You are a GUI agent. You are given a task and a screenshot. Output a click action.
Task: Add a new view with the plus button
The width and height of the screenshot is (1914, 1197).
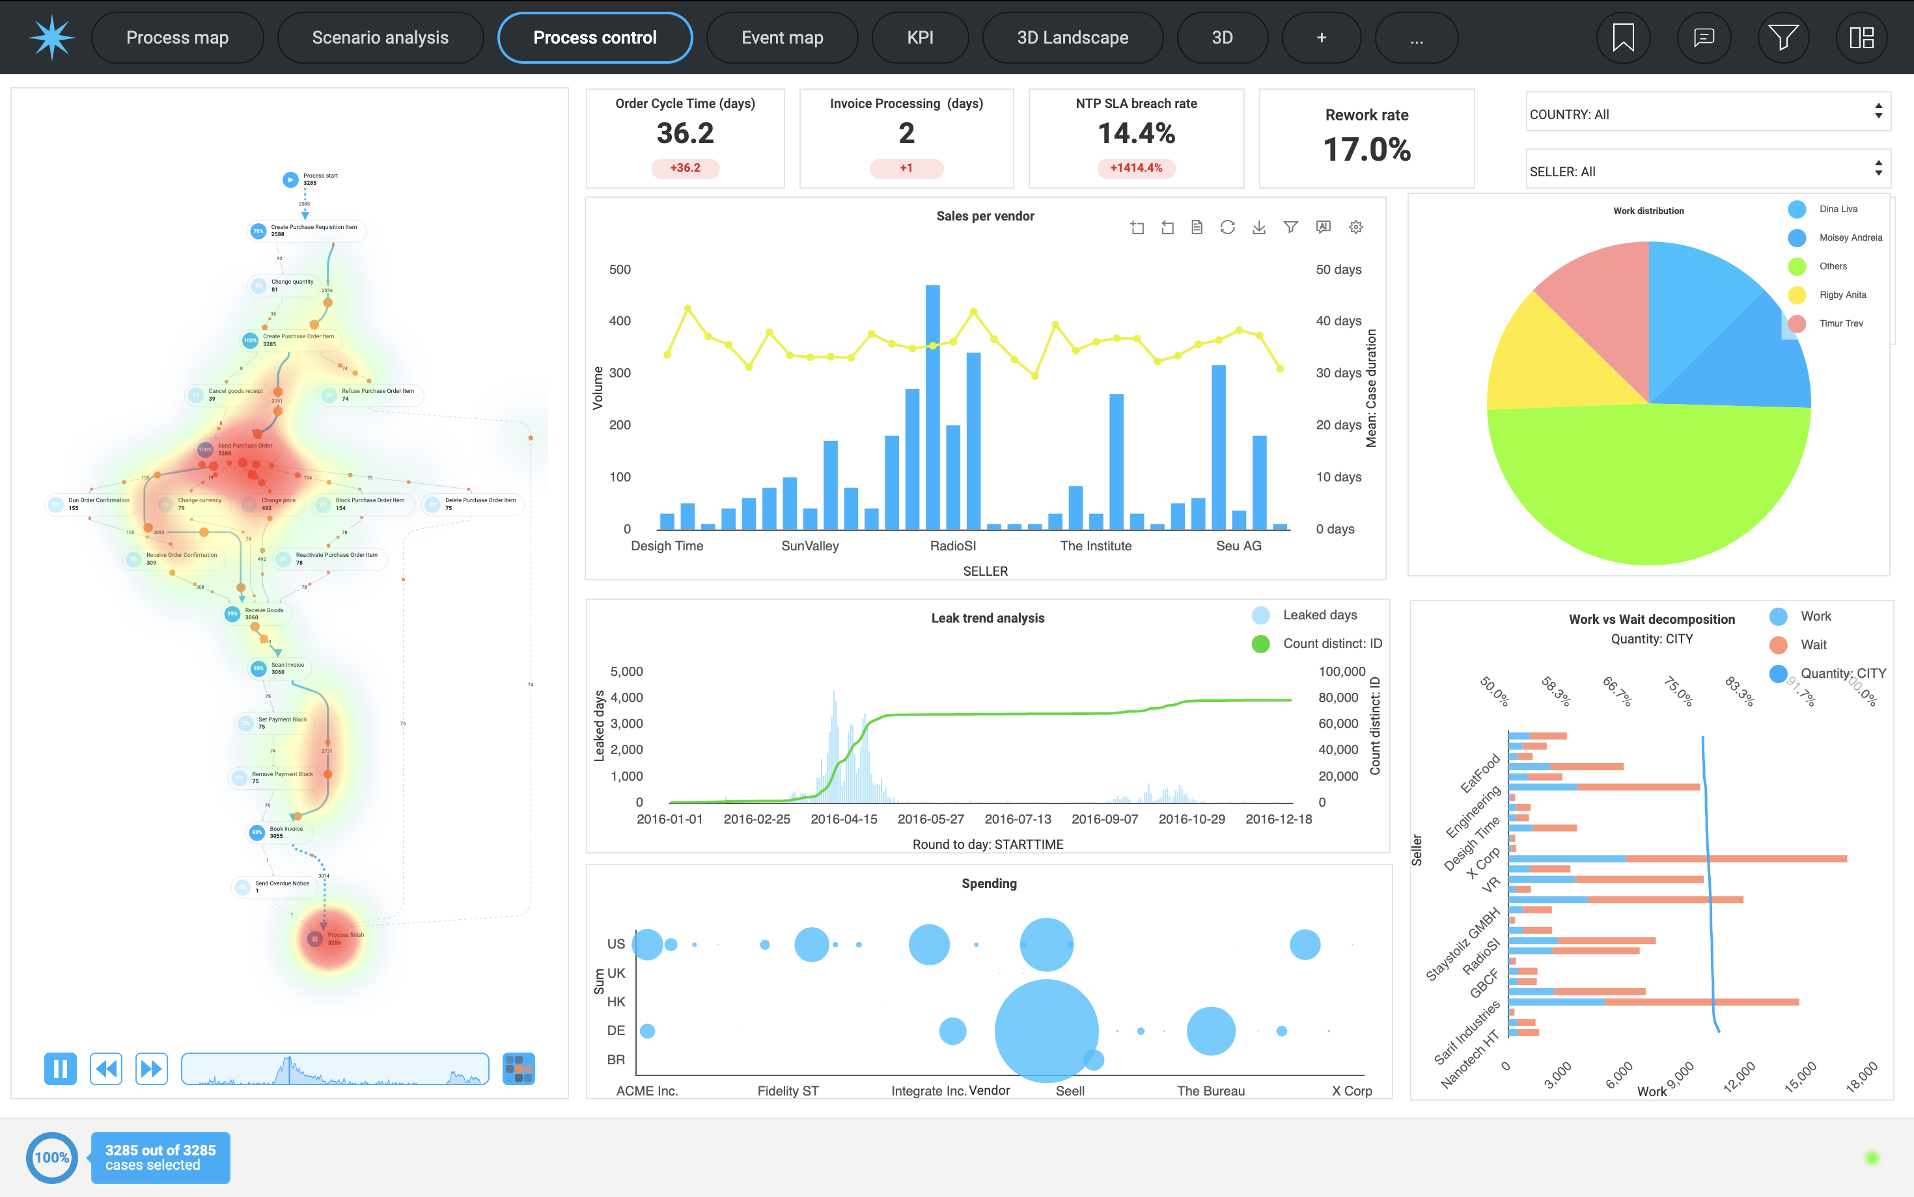[x=1321, y=37]
